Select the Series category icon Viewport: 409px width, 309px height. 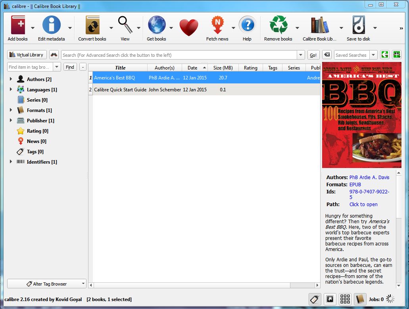[x=21, y=100]
